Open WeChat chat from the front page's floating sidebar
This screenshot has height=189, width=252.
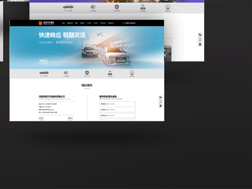coord(161,98)
